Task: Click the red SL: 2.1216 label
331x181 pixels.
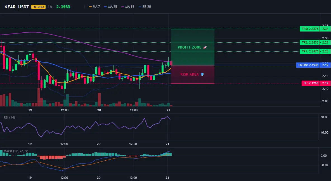Action: coord(311,83)
